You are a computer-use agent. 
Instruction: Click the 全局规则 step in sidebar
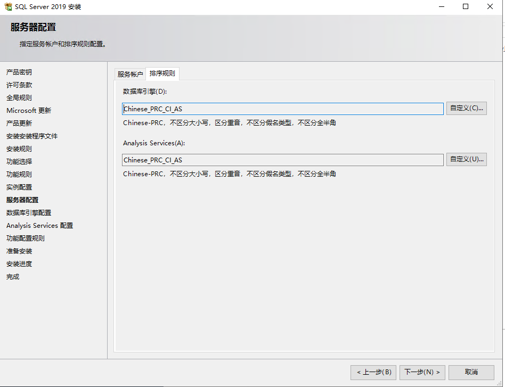(x=19, y=97)
